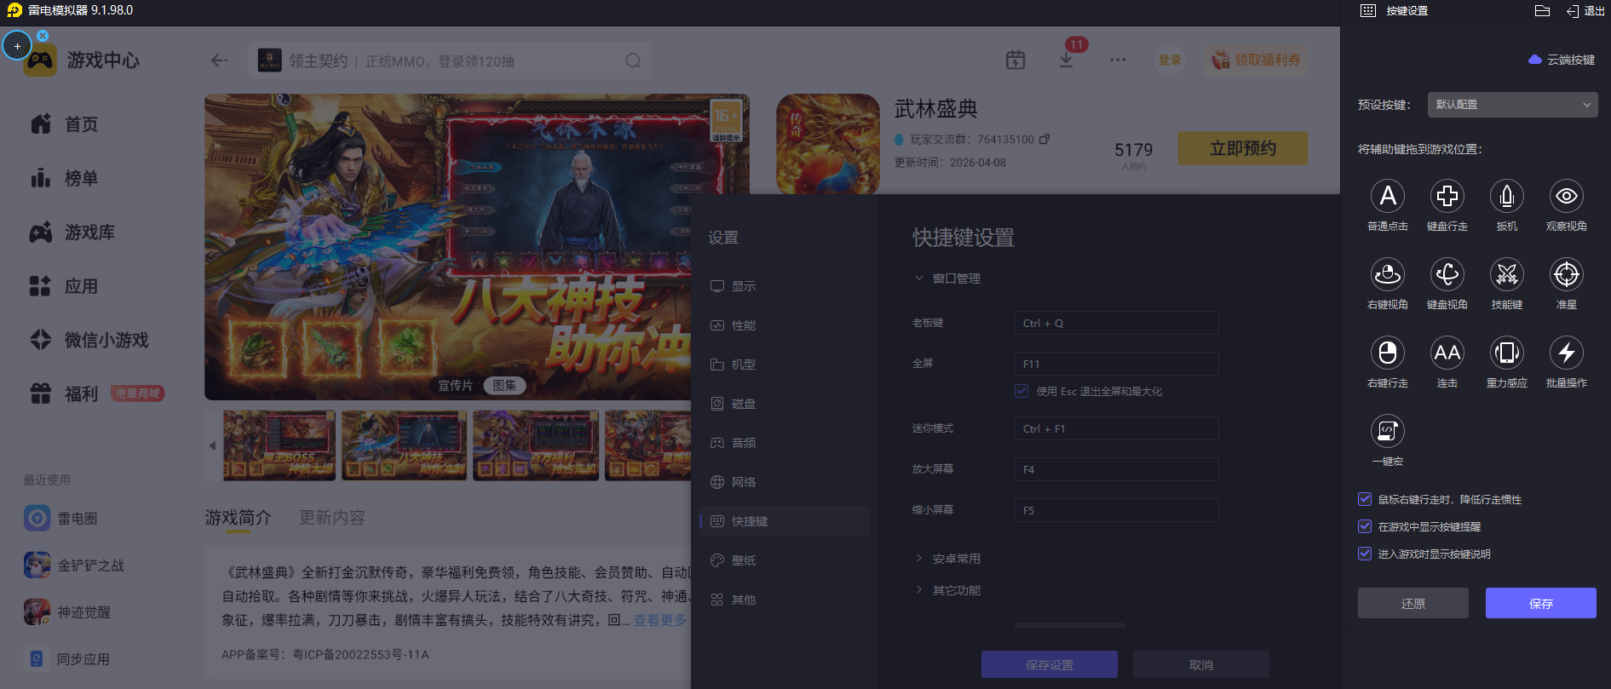Toggle 使用 Esc 退出全屏和最大化 checkbox
This screenshot has width=1611, height=689.
pos(1021,391)
